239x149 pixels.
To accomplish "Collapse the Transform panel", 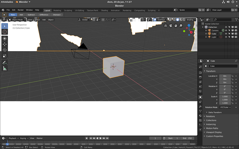I will pyautogui.click(x=211, y=71).
